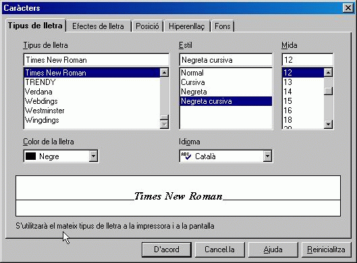Open help with the Ajuda button
357x263 pixels.
pos(273,250)
